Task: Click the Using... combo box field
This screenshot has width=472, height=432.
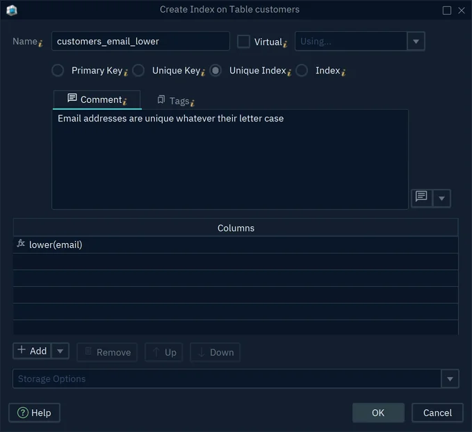Action: coord(351,41)
